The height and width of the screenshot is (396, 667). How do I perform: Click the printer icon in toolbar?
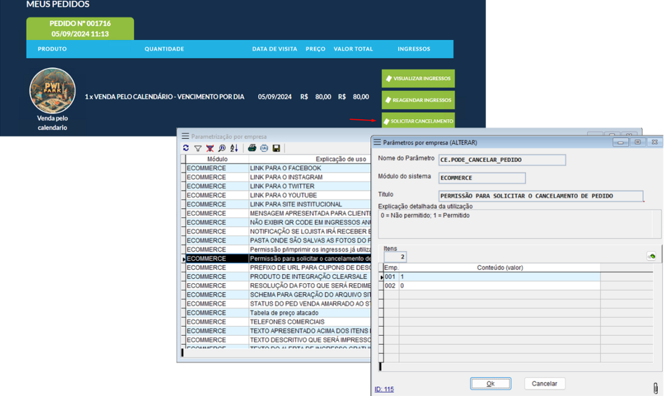[x=252, y=149]
